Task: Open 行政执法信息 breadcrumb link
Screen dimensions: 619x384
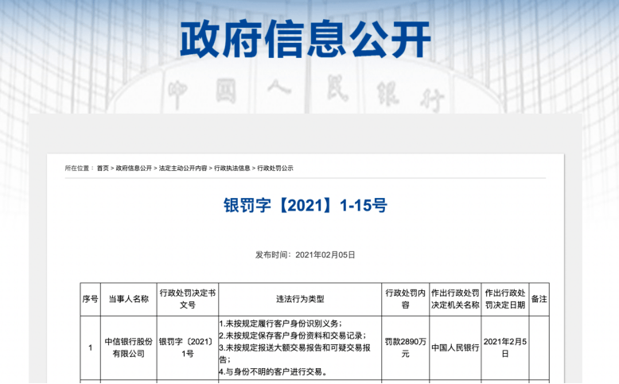Action: click(232, 168)
